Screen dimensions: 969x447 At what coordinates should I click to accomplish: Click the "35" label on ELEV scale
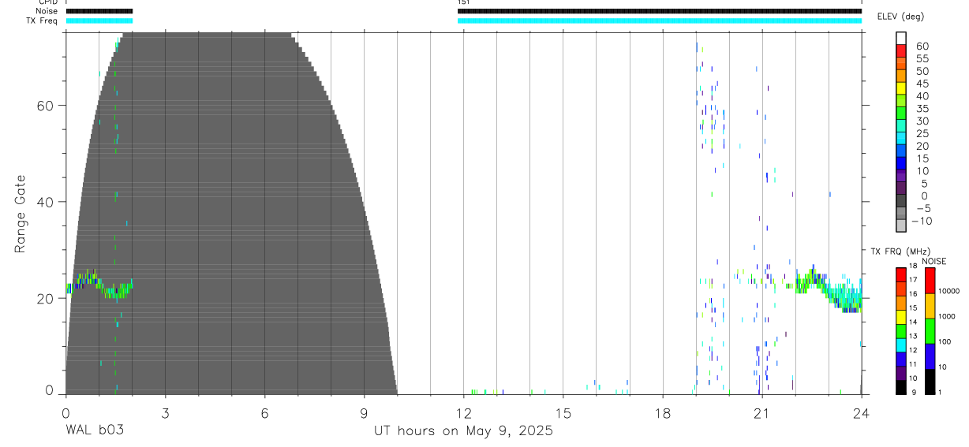point(922,109)
